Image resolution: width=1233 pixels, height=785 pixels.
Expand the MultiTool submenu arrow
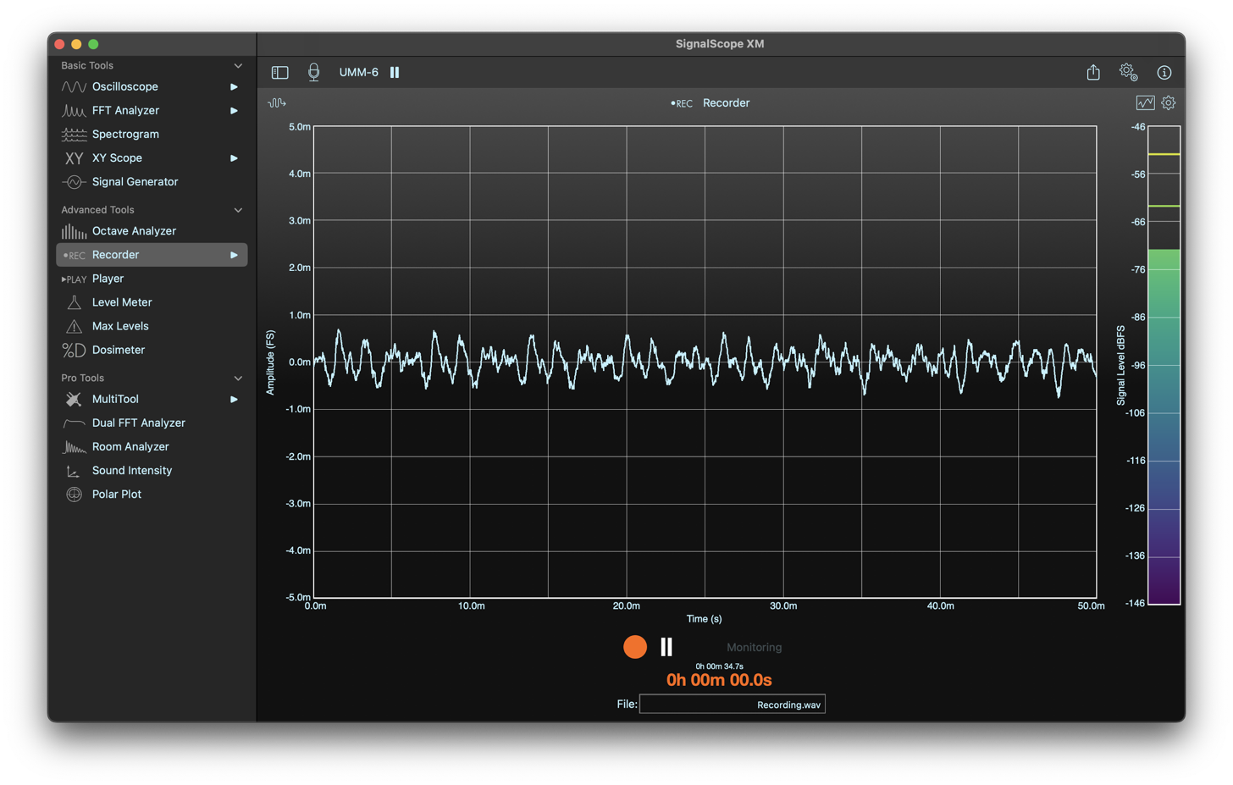pyautogui.click(x=234, y=399)
